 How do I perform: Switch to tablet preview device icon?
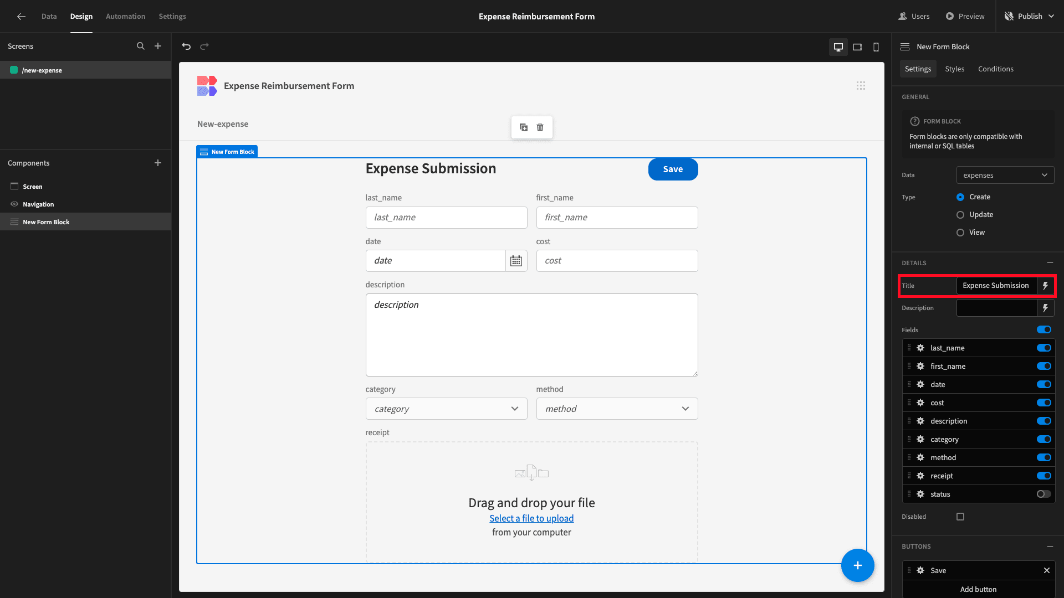click(x=857, y=47)
